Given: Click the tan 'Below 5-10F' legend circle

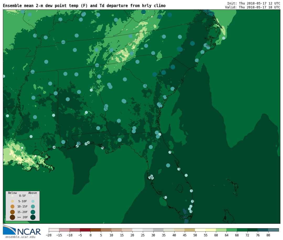Looking at the screenshot, I should tap(13, 201).
